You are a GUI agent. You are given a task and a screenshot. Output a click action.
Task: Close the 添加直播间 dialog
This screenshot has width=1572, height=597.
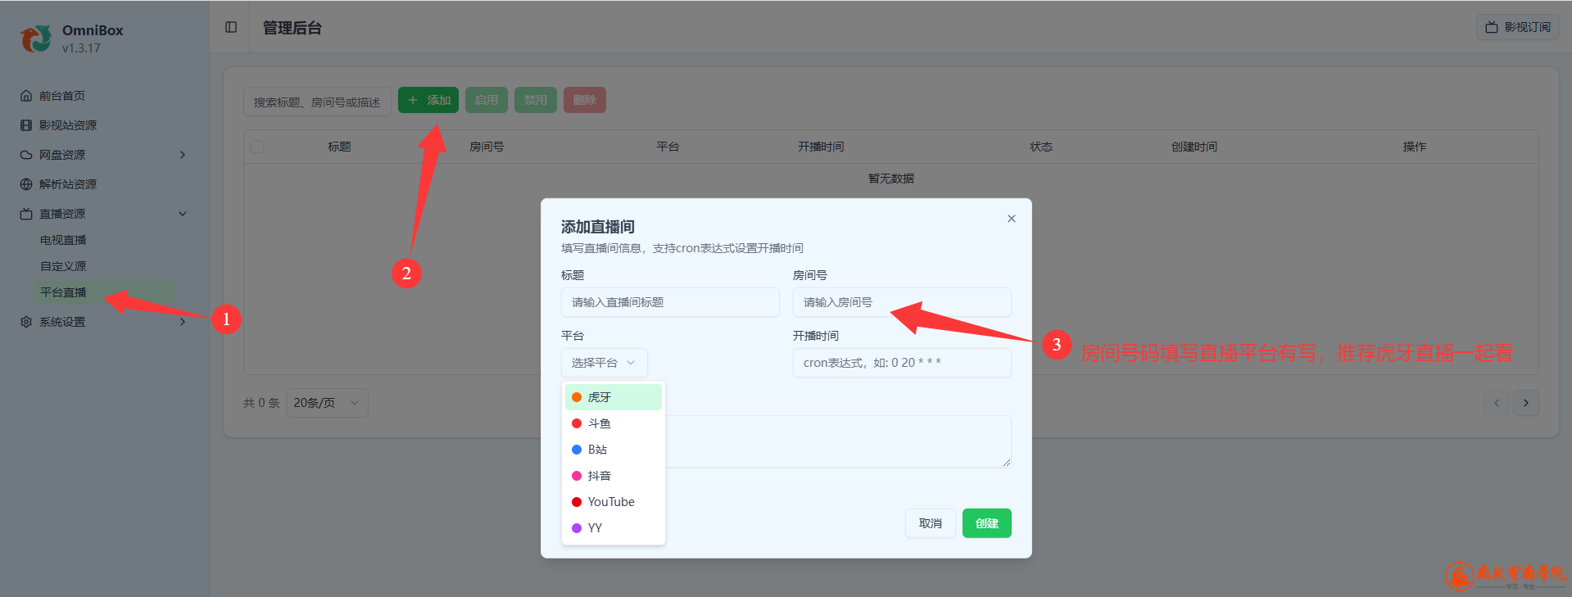1011,219
